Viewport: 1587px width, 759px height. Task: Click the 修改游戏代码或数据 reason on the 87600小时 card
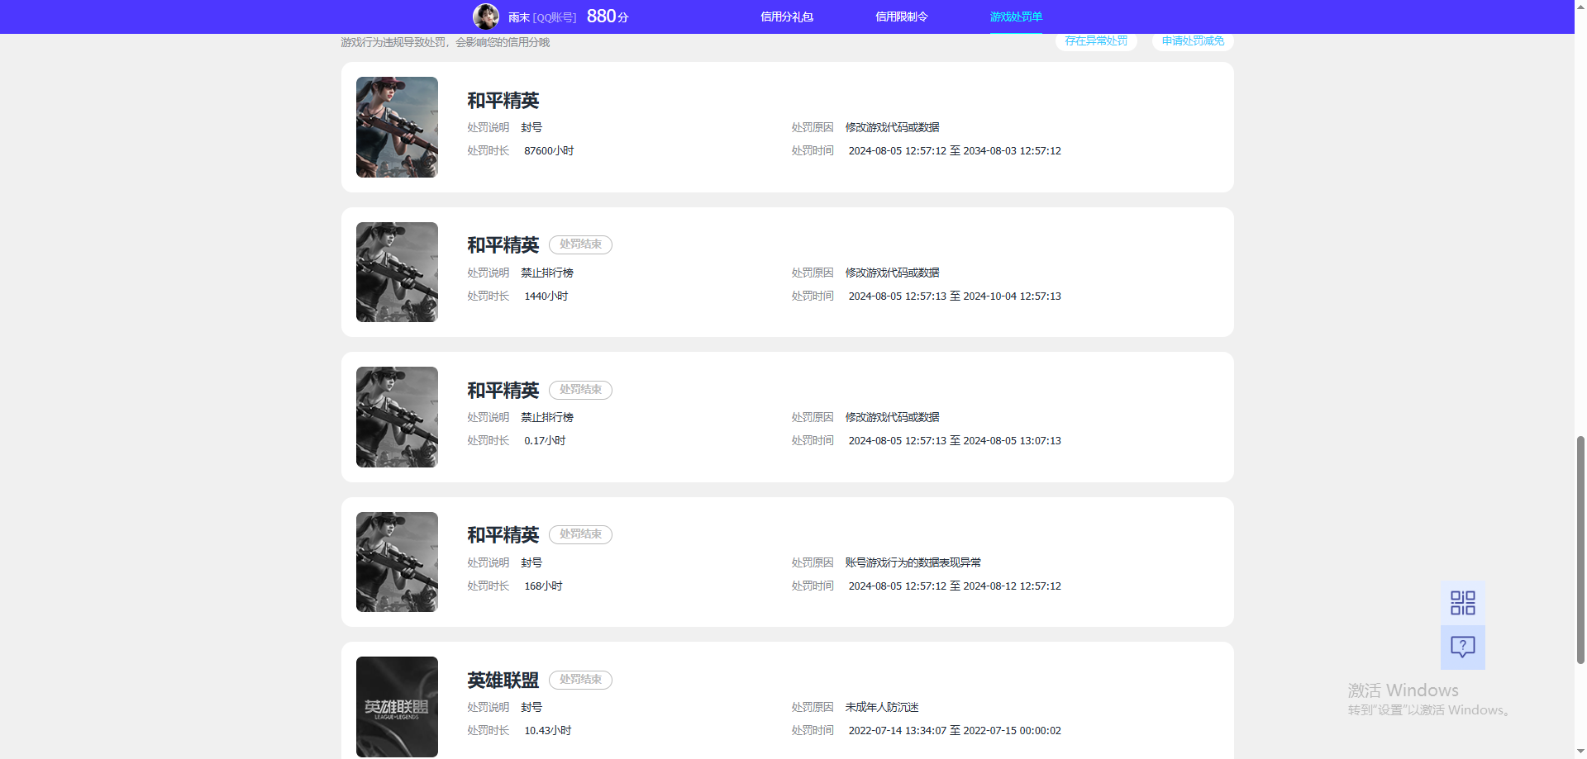[x=892, y=128]
